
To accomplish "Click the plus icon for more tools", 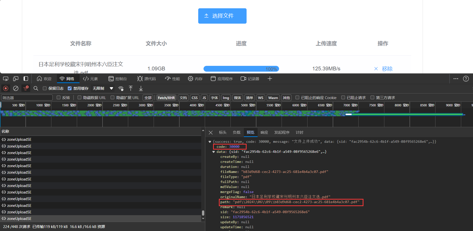I will click(x=270, y=79).
